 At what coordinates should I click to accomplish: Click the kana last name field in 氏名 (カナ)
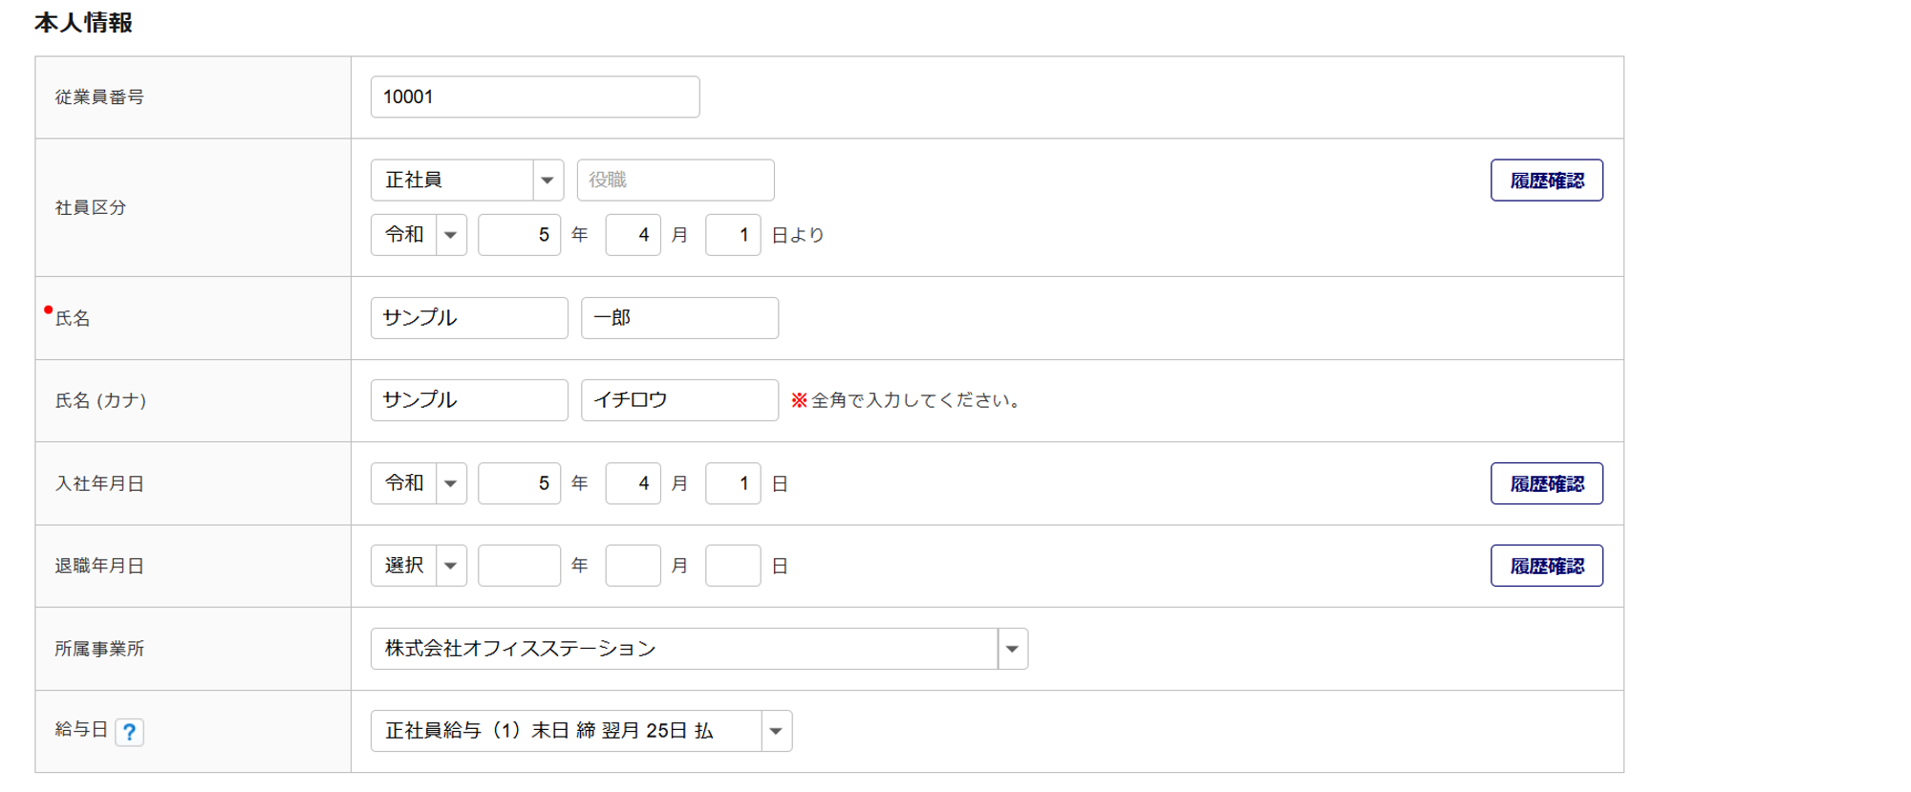pyautogui.click(x=468, y=400)
